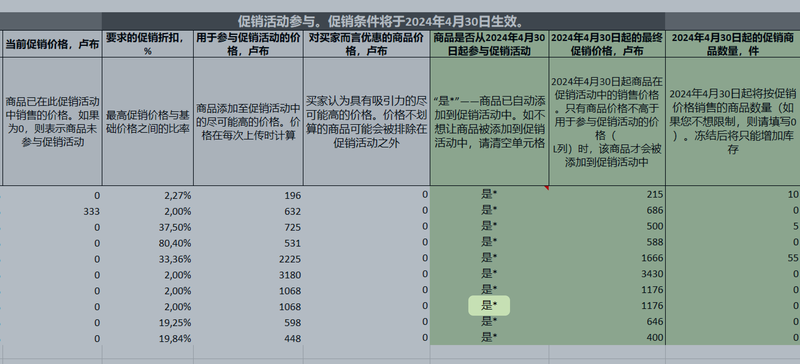800x364 pixels.
Task: Click header 2024年4月30日起的促销商品数量，件
Action: [x=733, y=44]
